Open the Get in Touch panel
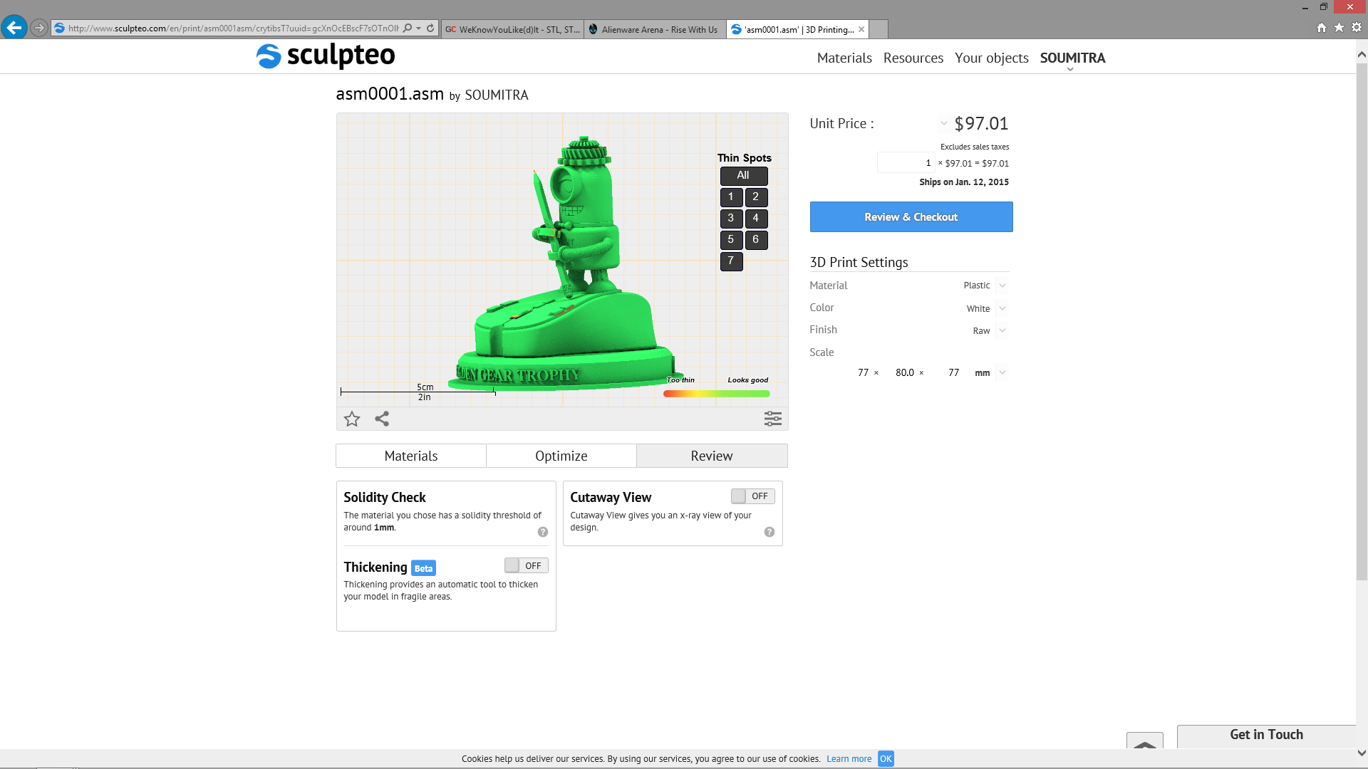1368x769 pixels. 1266,736
